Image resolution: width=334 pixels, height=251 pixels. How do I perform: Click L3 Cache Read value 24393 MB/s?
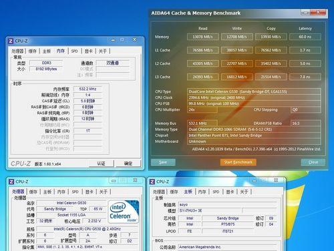pyautogui.click(x=203, y=77)
